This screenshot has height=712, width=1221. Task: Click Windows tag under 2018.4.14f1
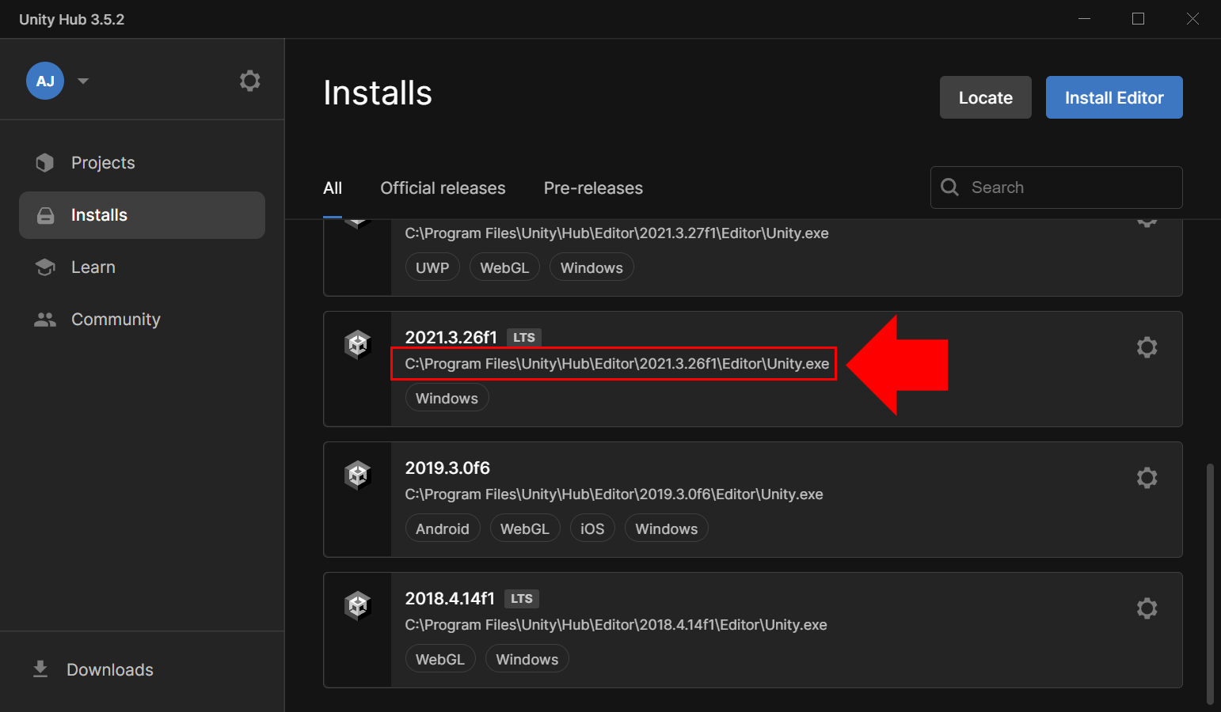[x=527, y=659]
